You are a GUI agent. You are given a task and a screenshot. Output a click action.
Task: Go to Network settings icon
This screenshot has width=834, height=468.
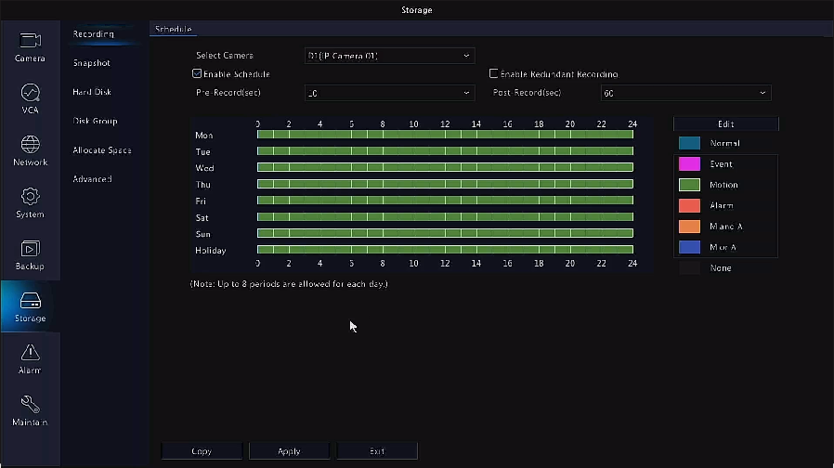coord(30,145)
